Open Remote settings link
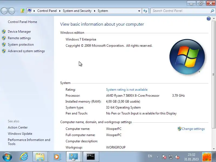Screen dimensions: 216x162 click(19, 38)
